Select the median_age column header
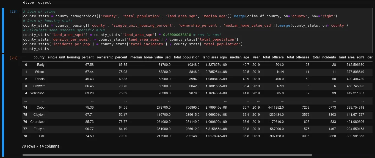This screenshot has height=158, width=375. (239, 57)
